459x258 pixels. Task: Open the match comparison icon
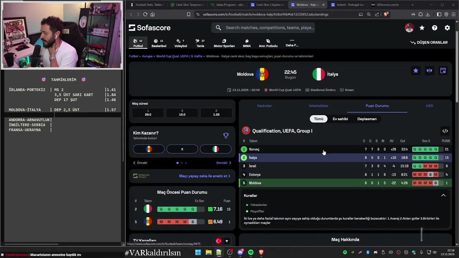(429, 71)
